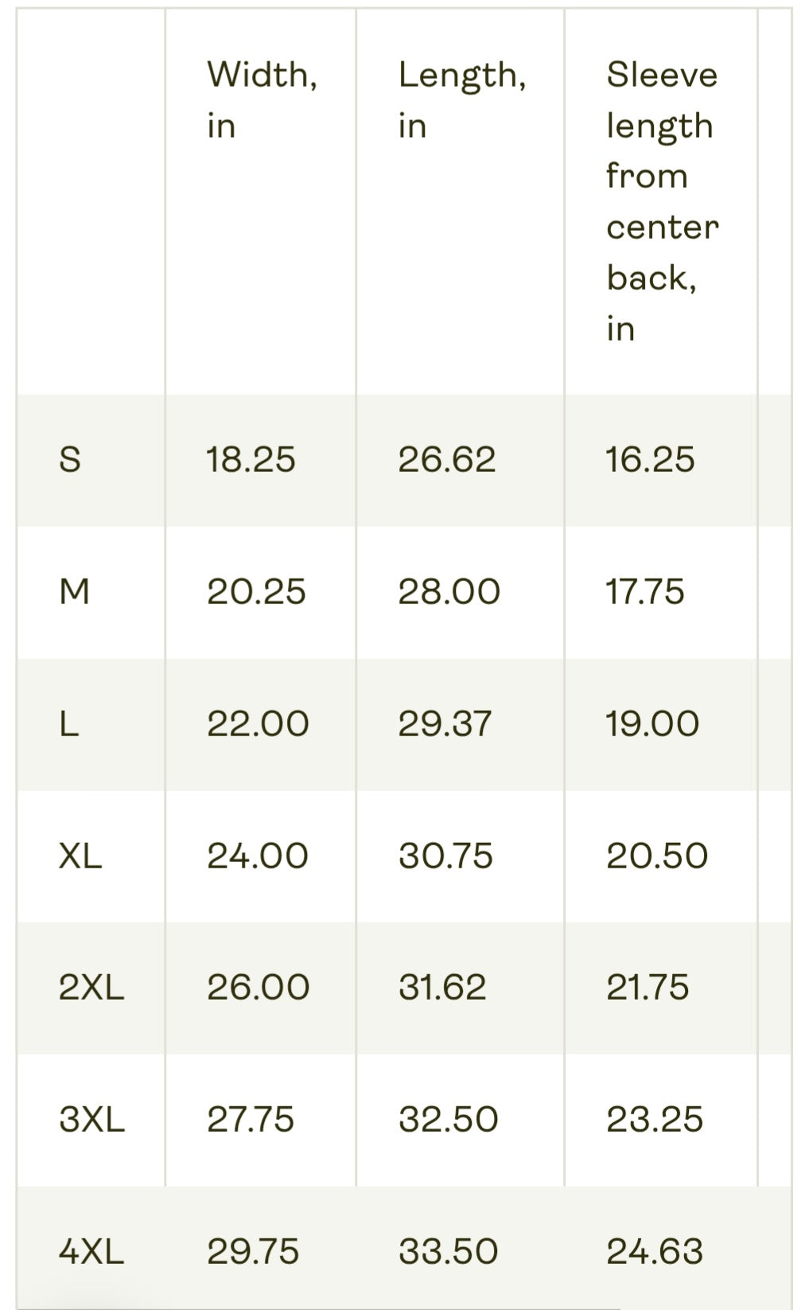Select the M size row label
Image resolution: width=805 pixels, height=1310 pixels.
click(x=74, y=591)
